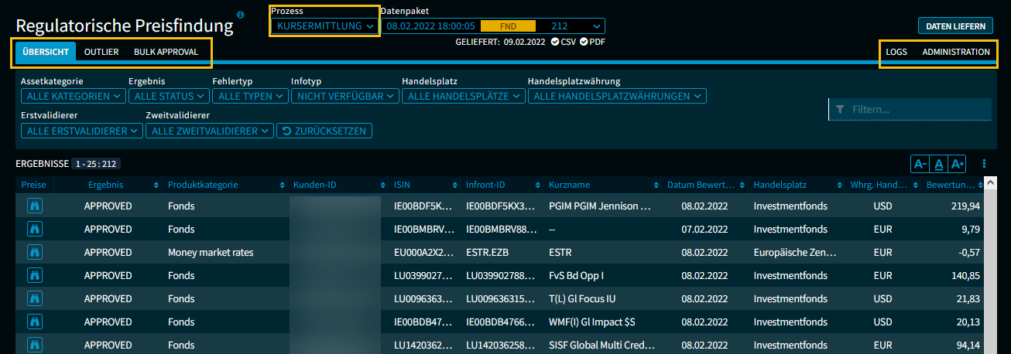Screen dimensions: 1011x354
Task: Open prices binoculars icon for SISF Global Multi row
Action: (x=35, y=345)
